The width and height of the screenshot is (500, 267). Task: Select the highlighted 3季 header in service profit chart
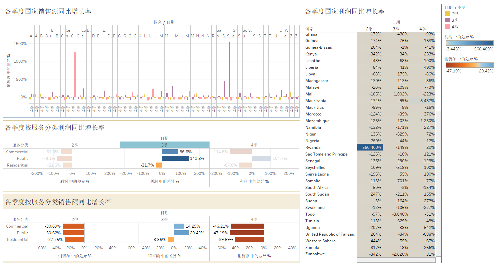click(165, 145)
